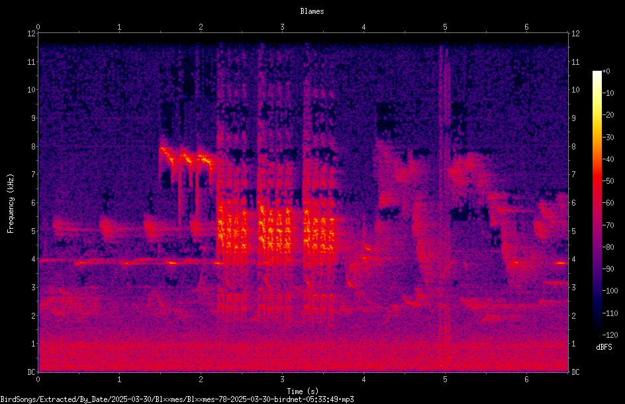Click the "12" tick on the right frequency axis
This screenshot has width=625, height=404.
click(575, 34)
